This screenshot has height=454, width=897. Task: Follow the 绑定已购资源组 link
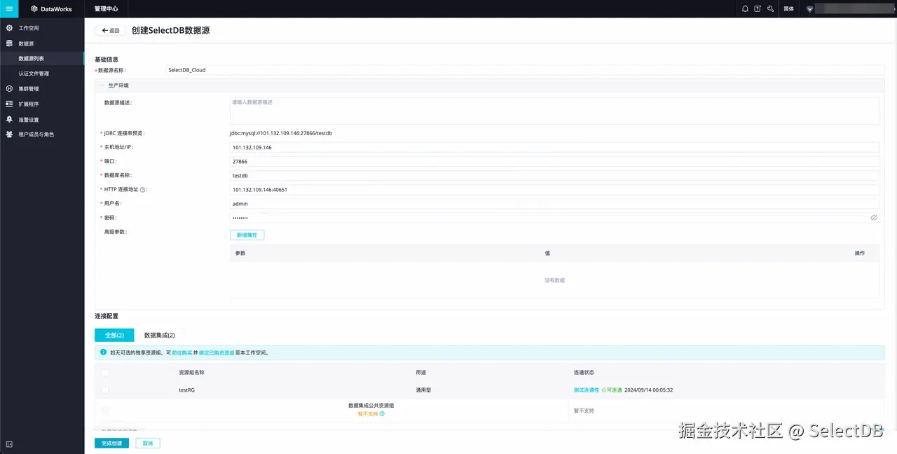[x=217, y=353]
